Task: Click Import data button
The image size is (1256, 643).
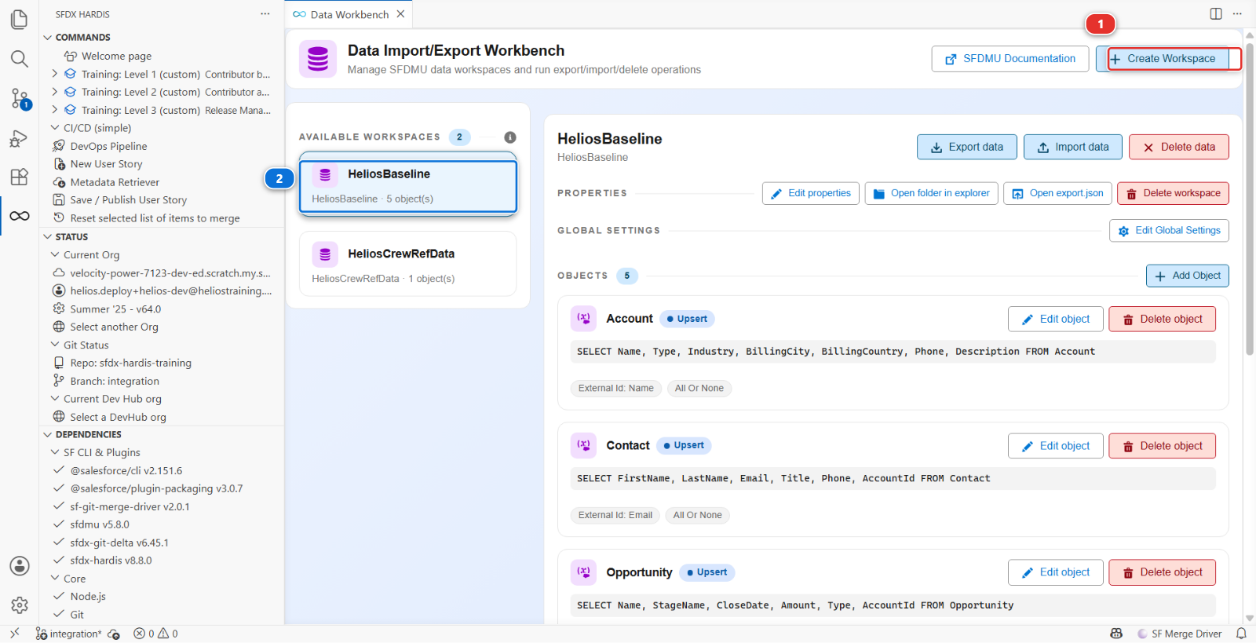Action: pyautogui.click(x=1073, y=147)
